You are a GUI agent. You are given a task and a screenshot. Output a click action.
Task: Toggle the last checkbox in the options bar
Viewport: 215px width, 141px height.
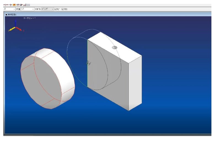(x=63, y=9)
